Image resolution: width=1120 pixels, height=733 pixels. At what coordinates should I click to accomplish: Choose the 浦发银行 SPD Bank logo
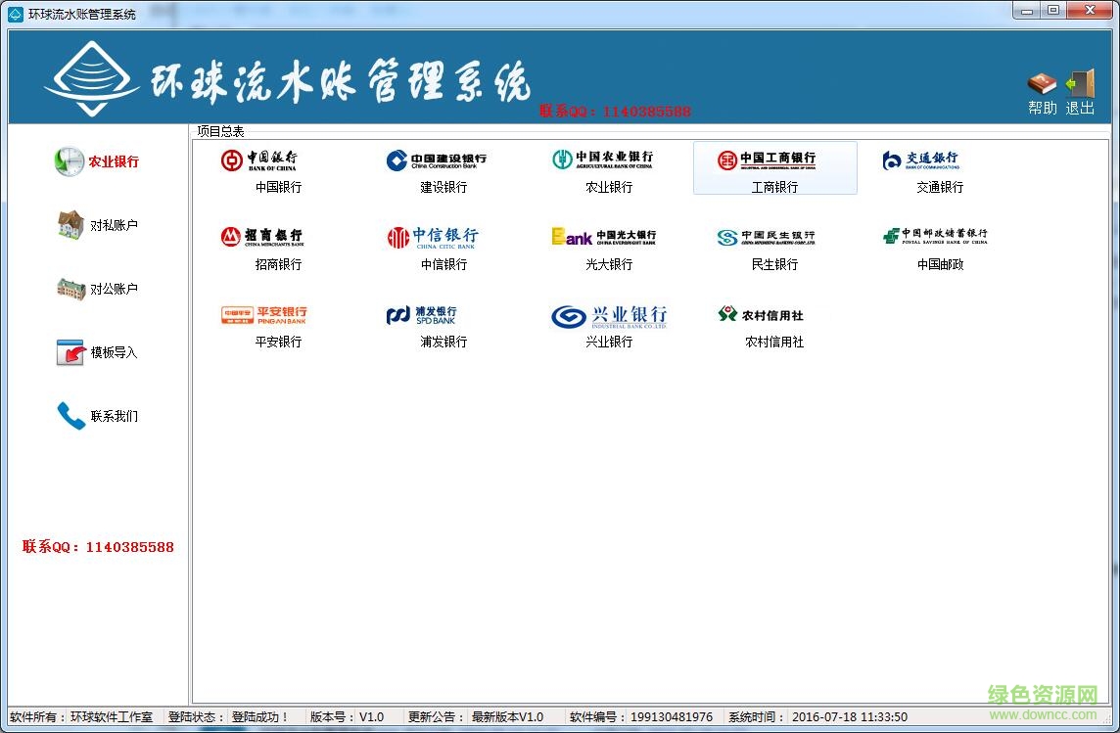[x=421, y=315]
